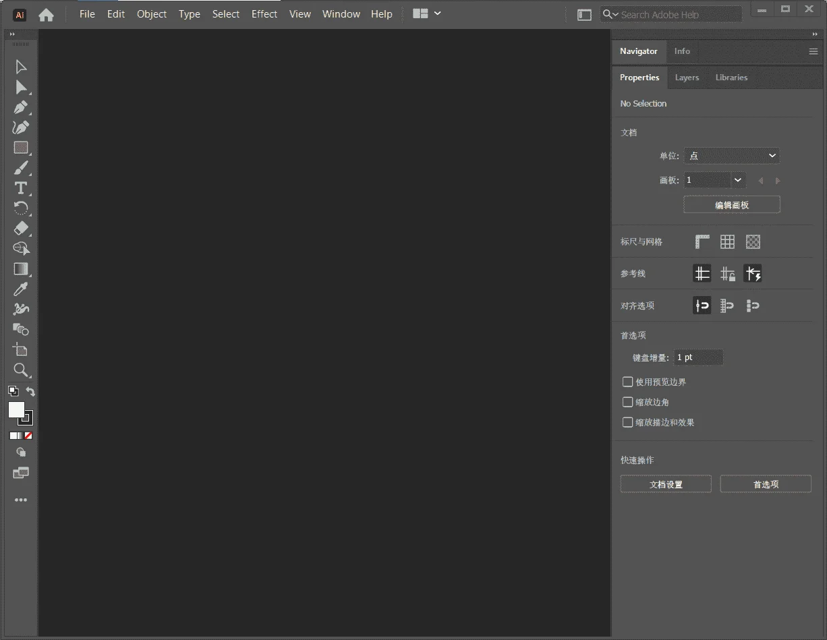Switch to the Layers tab
The width and height of the screenshot is (827, 640).
687,78
